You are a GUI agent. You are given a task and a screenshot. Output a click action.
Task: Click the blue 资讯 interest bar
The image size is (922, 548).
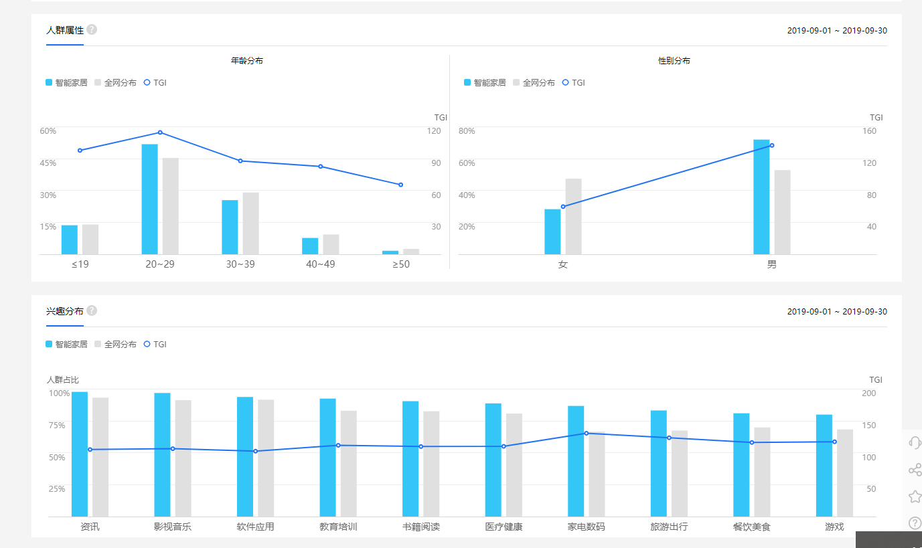[80, 454]
